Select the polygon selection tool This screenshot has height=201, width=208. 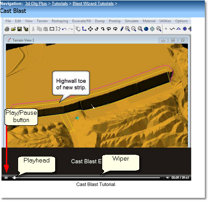click(x=58, y=29)
